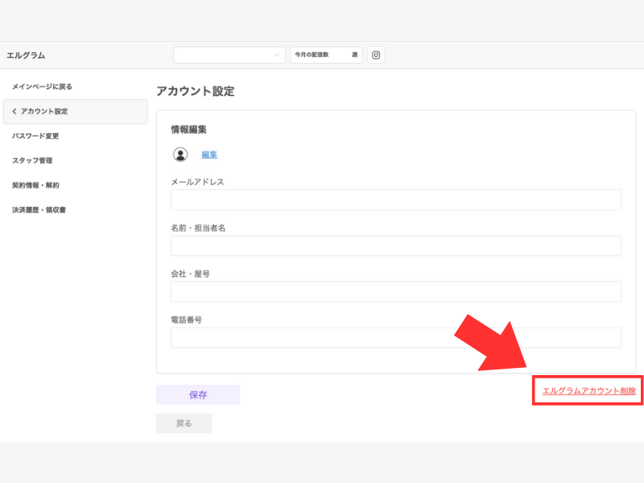
Task: Click the 保存 button
Action: tap(198, 394)
